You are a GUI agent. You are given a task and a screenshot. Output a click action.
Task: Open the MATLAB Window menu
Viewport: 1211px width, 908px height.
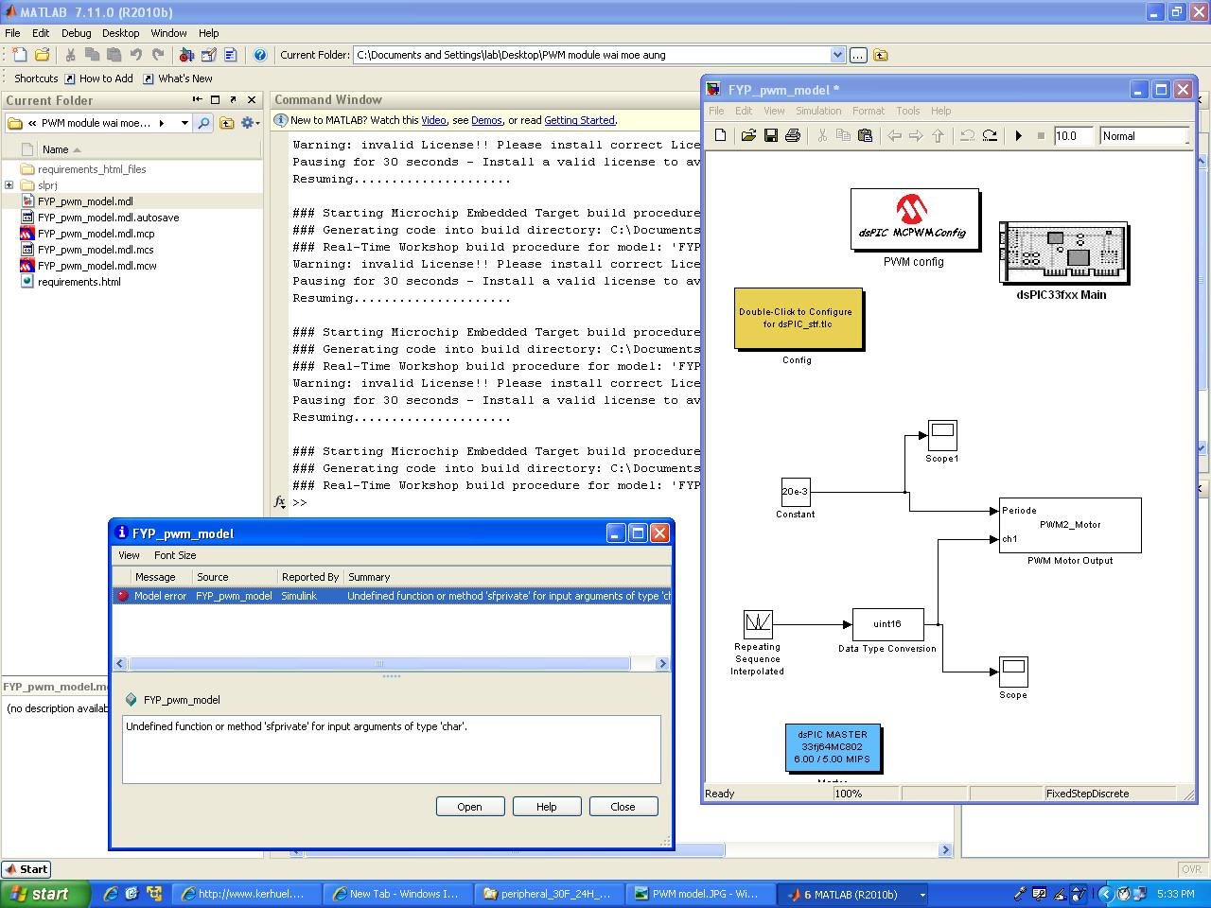coord(168,33)
